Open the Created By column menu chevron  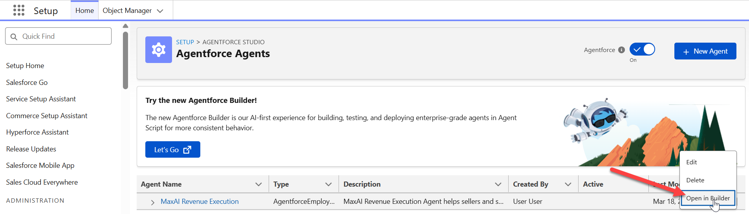tap(568, 184)
